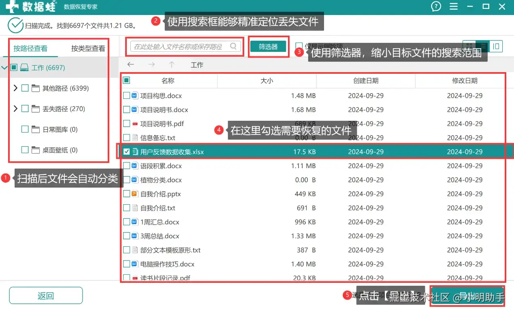Image resolution: width=514 pixels, height=312 pixels.
Task: Toggle the select-all checkbox in header
Action: tap(126, 81)
